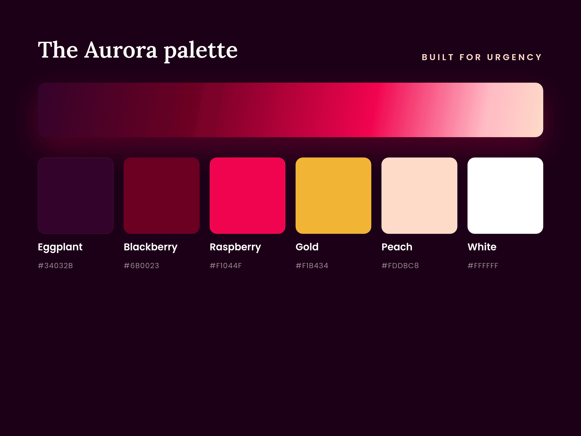Click the hex code #34032B
This screenshot has width=581, height=436.
55,266
